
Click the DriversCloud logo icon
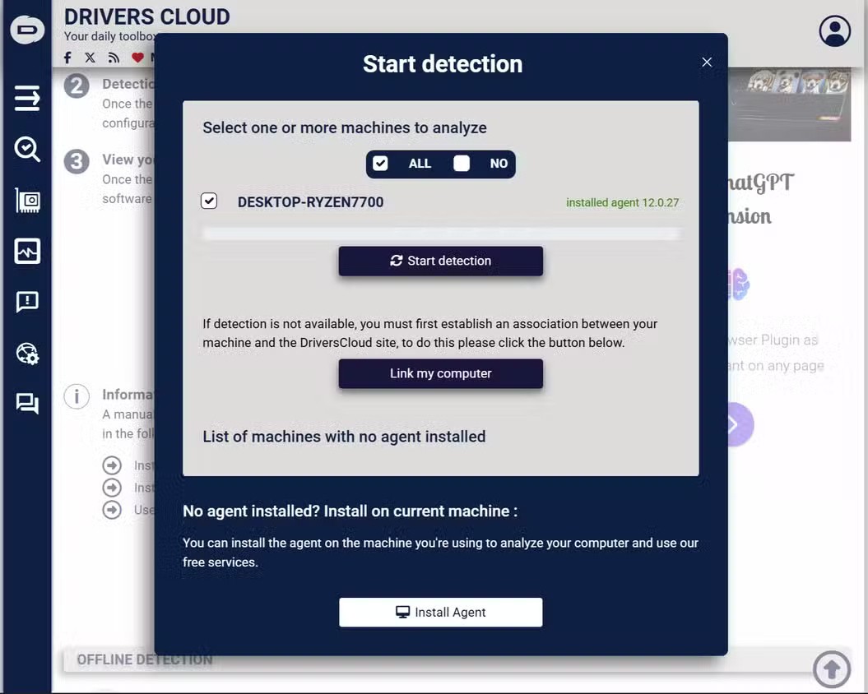point(27,30)
